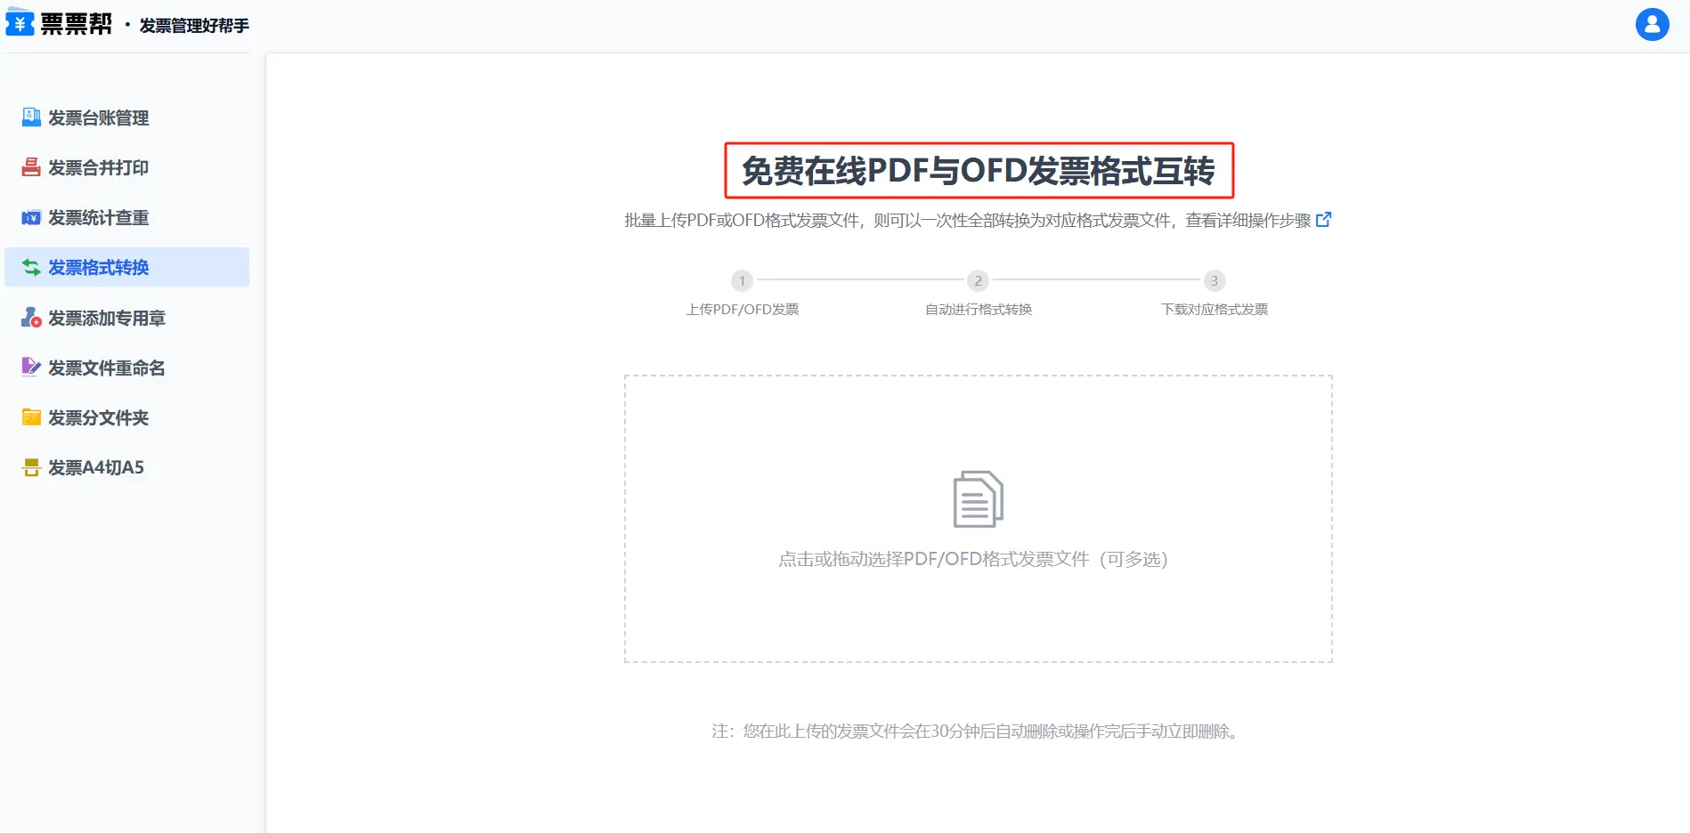Navigate to 发票文件重命名
This screenshot has height=833, width=1690.
[x=107, y=368]
